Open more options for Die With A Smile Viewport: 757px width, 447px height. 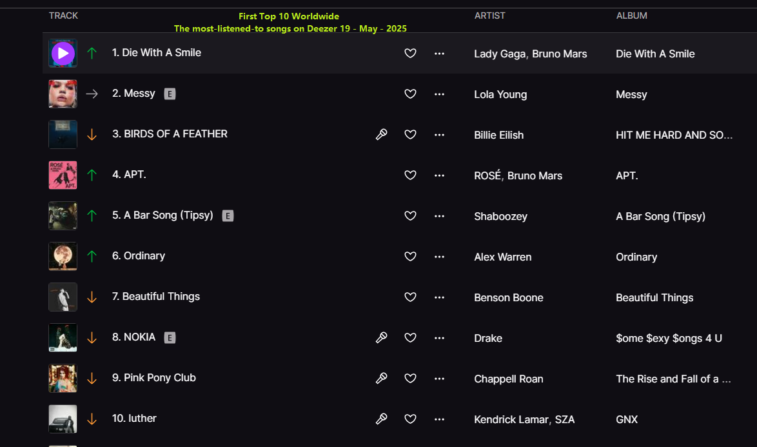(439, 53)
